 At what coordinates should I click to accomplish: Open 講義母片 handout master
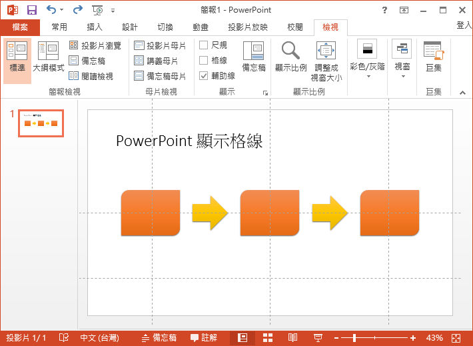click(156, 61)
